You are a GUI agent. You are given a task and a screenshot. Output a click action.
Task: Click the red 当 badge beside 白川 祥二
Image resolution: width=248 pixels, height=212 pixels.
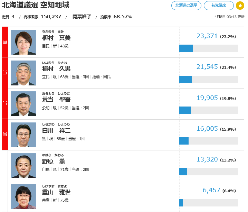point(5,135)
